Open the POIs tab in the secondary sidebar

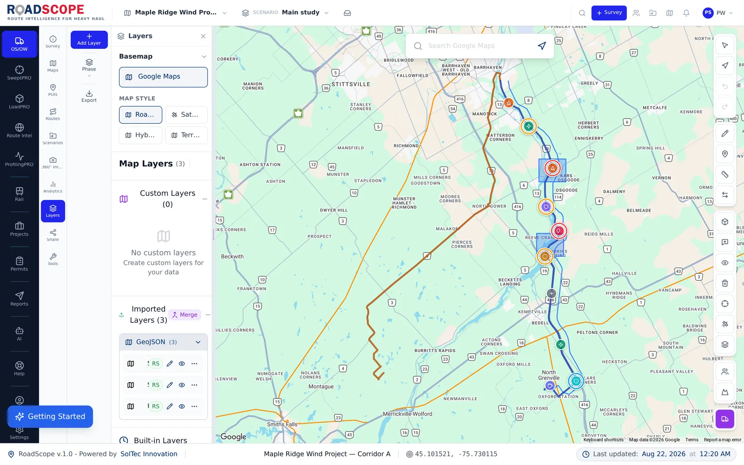(x=53, y=90)
